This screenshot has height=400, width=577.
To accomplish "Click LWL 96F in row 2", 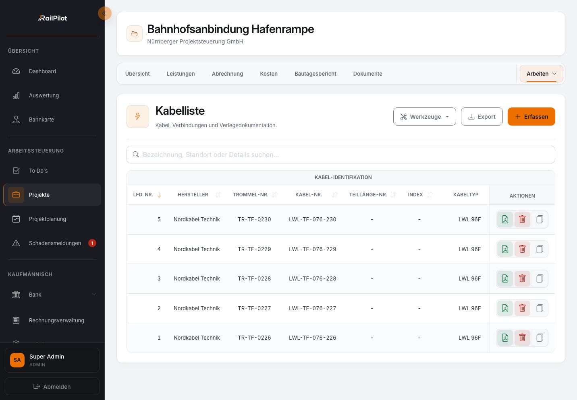I will tap(469, 308).
